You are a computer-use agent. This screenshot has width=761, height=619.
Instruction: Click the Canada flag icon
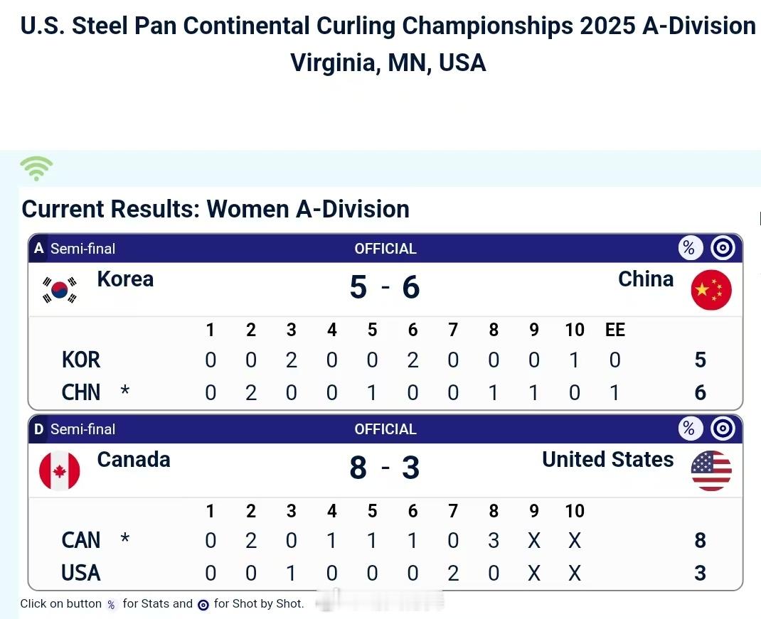tap(60, 470)
